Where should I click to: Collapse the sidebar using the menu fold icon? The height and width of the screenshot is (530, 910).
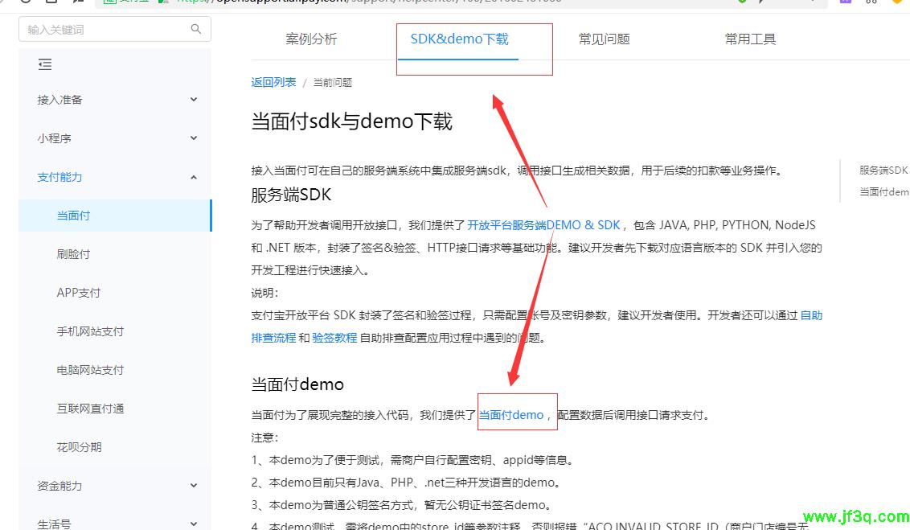coord(45,64)
